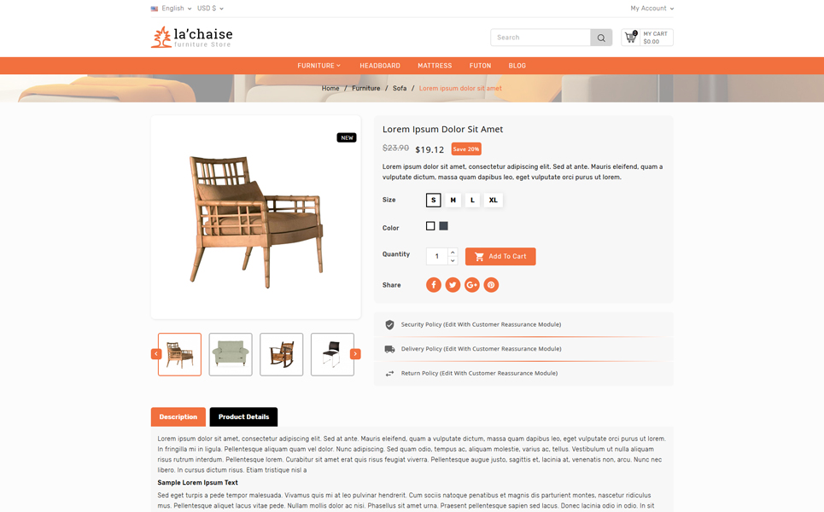Go to Furniture breadcrumb link
The image size is (824, 512).
[365, 88]
